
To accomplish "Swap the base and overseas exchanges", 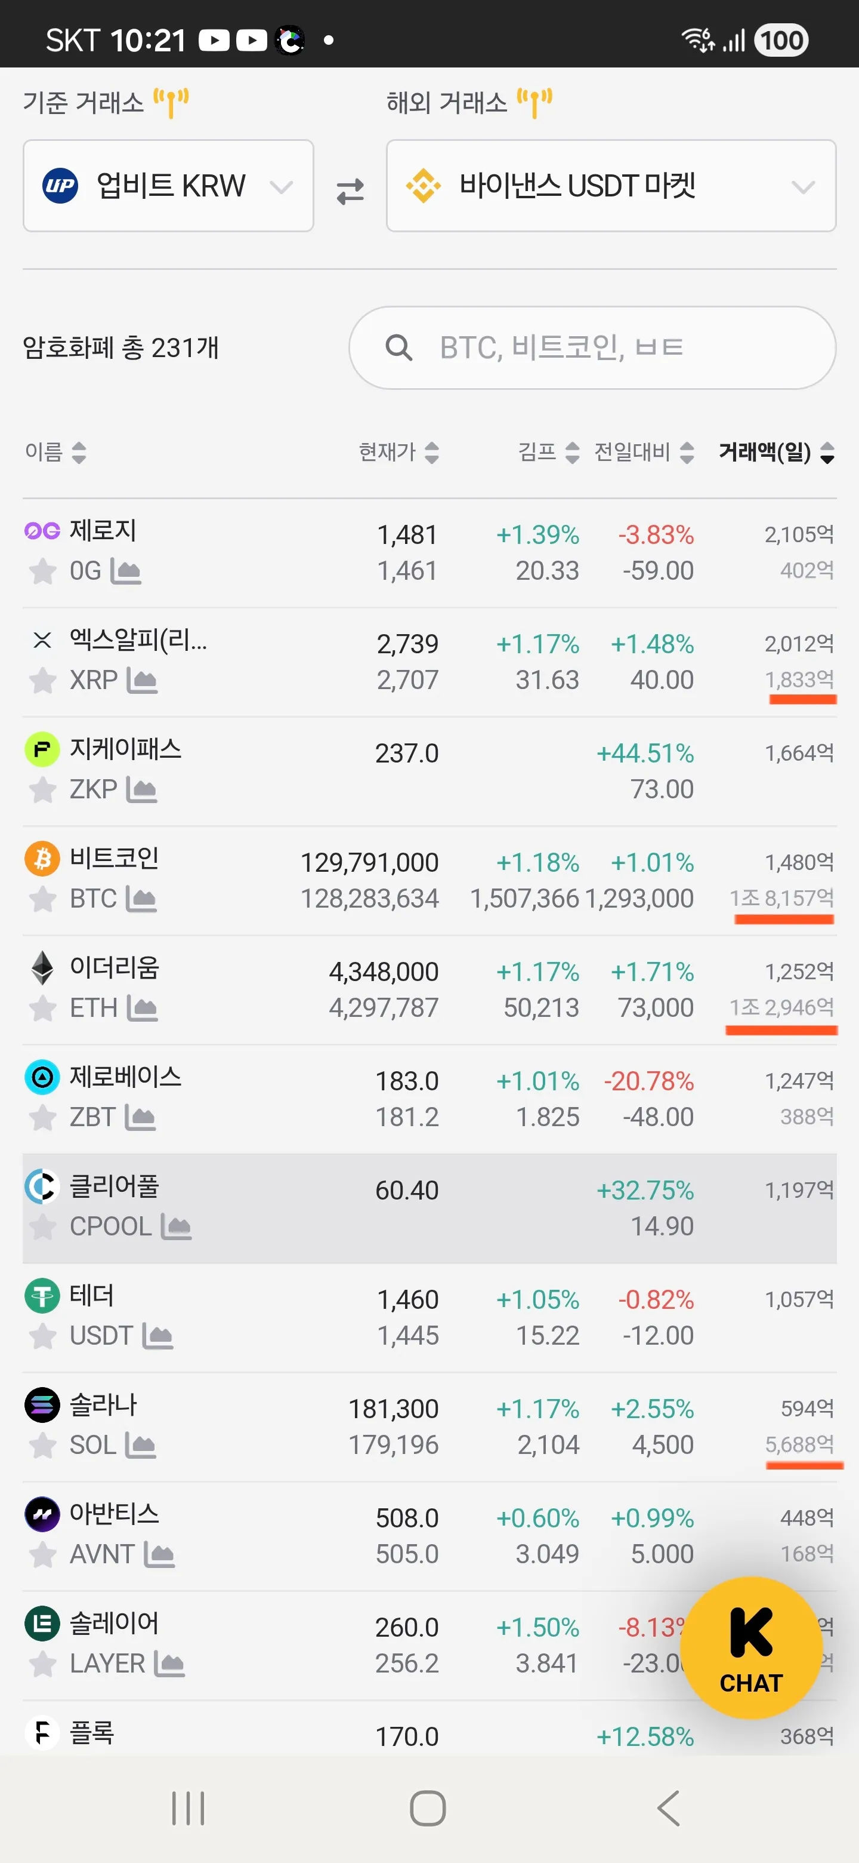I will pyautogui.click(x=350, y=191).
